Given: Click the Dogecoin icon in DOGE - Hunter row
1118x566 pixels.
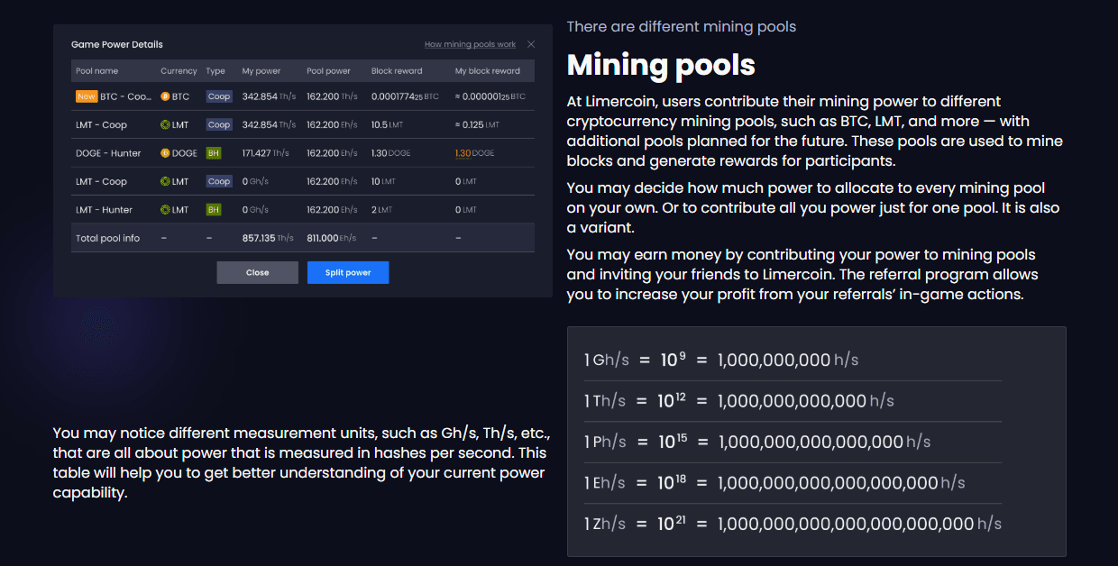Looking at the screenshot, I should point(165,153).
